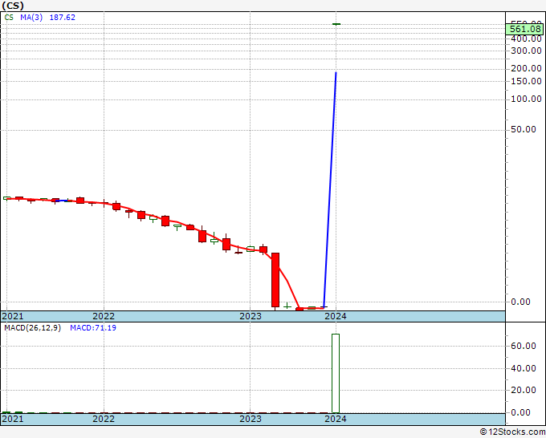This screenshot has width=546, height=438.
Task: Click the MACD:71.19 value label
Action: click(x=93, y=328)
